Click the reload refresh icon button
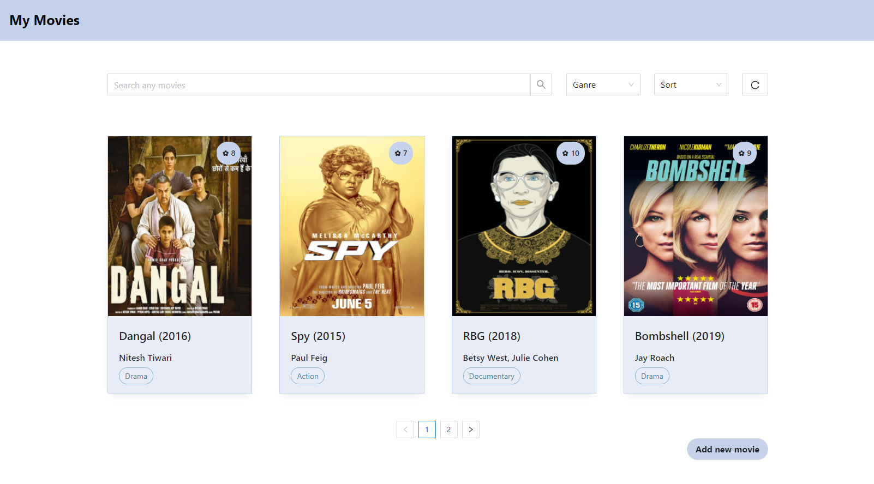Screen dimensions: 874x484 click(755, 84)
